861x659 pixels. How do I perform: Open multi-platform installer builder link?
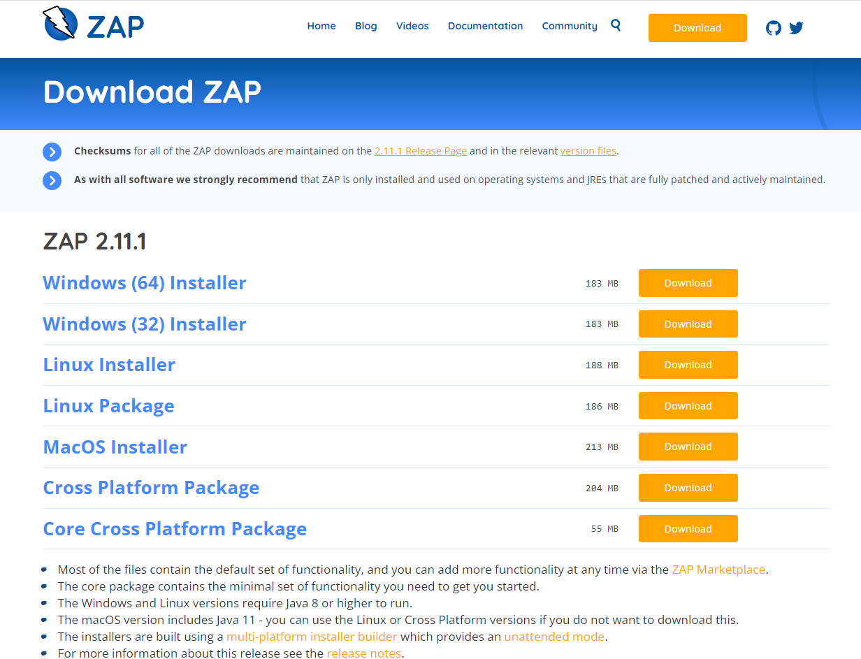[312, 637]
